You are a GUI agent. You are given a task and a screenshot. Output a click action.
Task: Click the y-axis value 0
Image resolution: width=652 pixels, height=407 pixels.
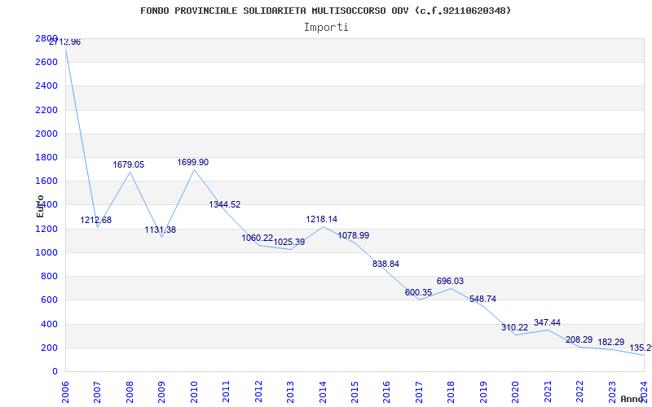click(55, 371)
